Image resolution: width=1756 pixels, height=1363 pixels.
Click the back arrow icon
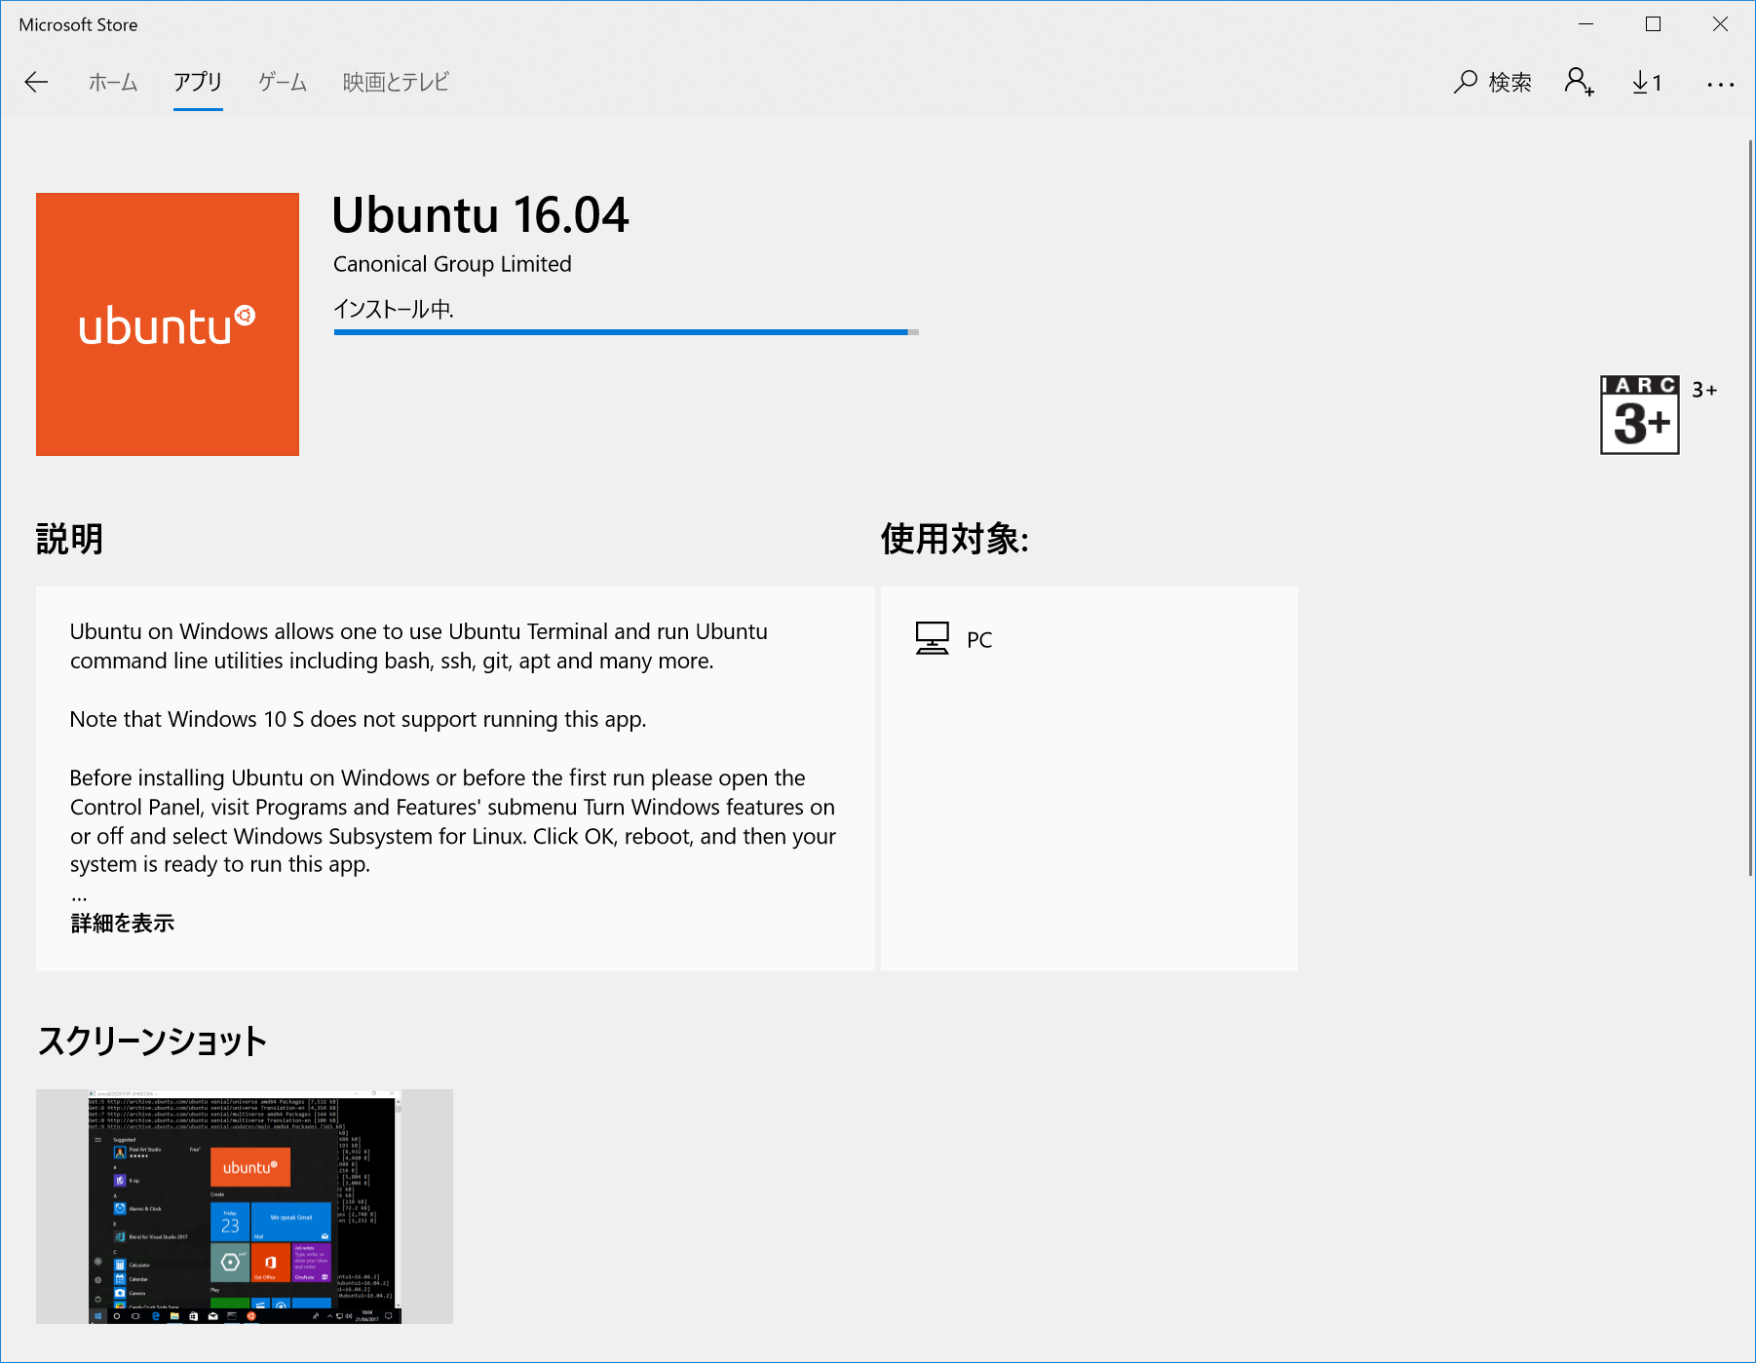pyautogui.click(x=36, y=83)
